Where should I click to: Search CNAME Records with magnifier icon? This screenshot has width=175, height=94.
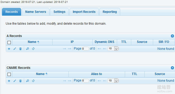28,81
